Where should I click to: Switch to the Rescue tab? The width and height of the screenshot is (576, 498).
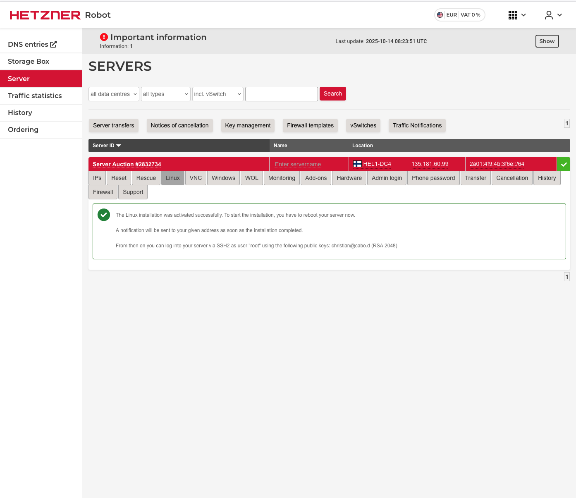[x=146, y=178]
